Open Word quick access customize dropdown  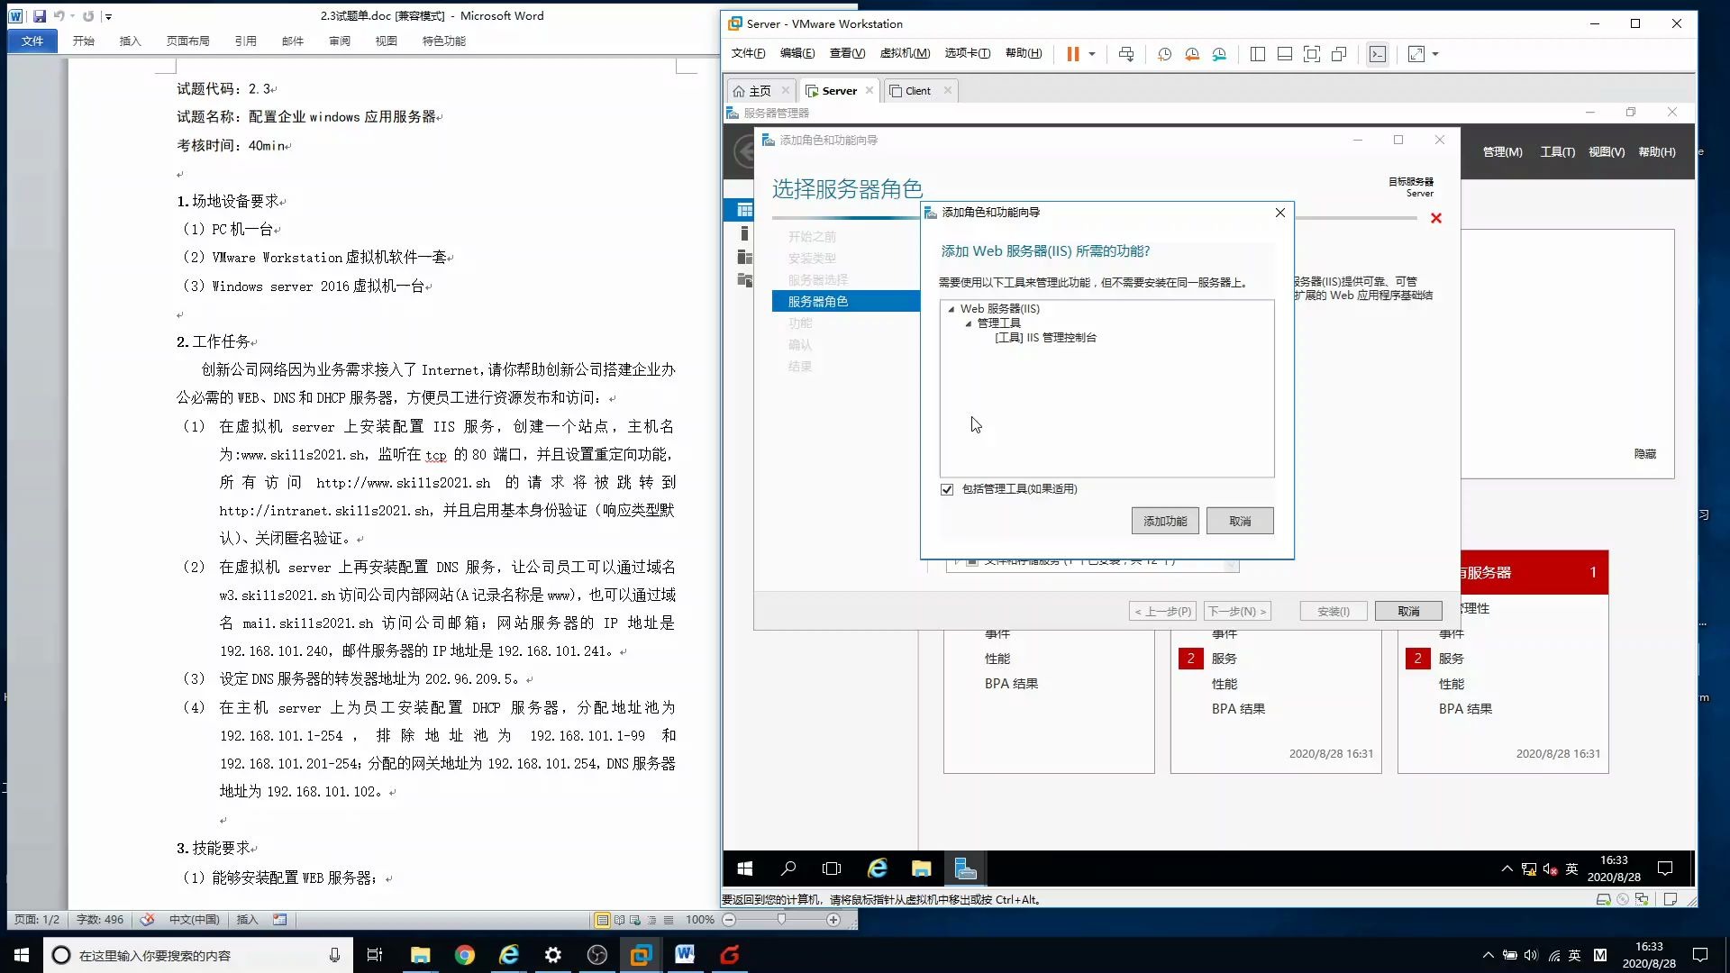[108, 16]
